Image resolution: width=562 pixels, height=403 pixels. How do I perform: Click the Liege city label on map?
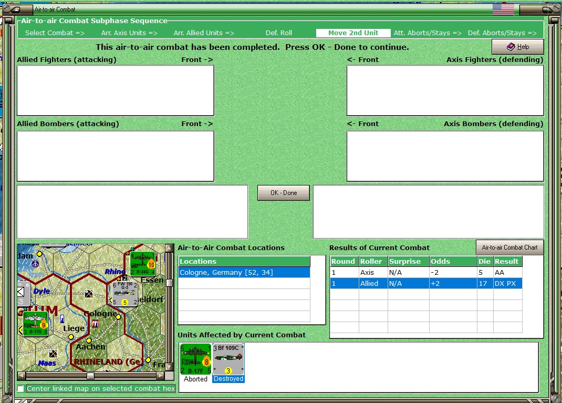click(74, 328)
